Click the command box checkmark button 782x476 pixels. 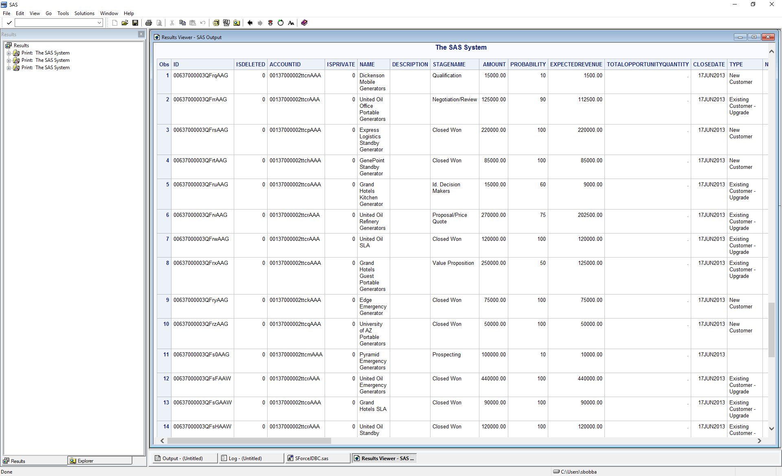click(x=9, y=23)
